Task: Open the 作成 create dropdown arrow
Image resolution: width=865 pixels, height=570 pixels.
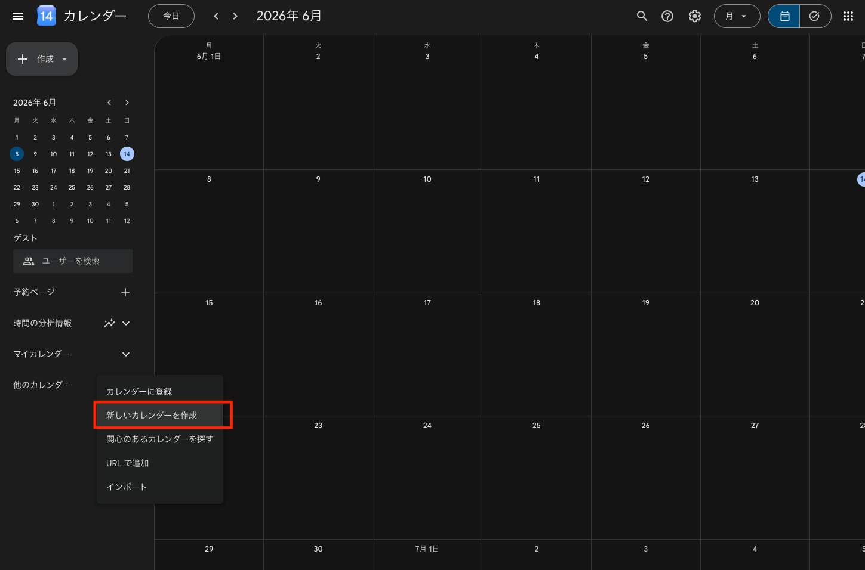Action: (64, 59)
